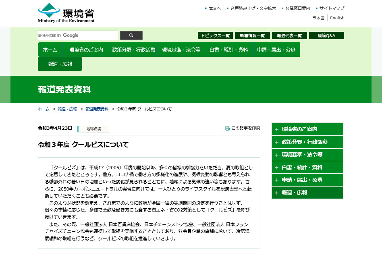Focus the Google search input field
This screenshot has width=382, height=253.
pos(78,35)
